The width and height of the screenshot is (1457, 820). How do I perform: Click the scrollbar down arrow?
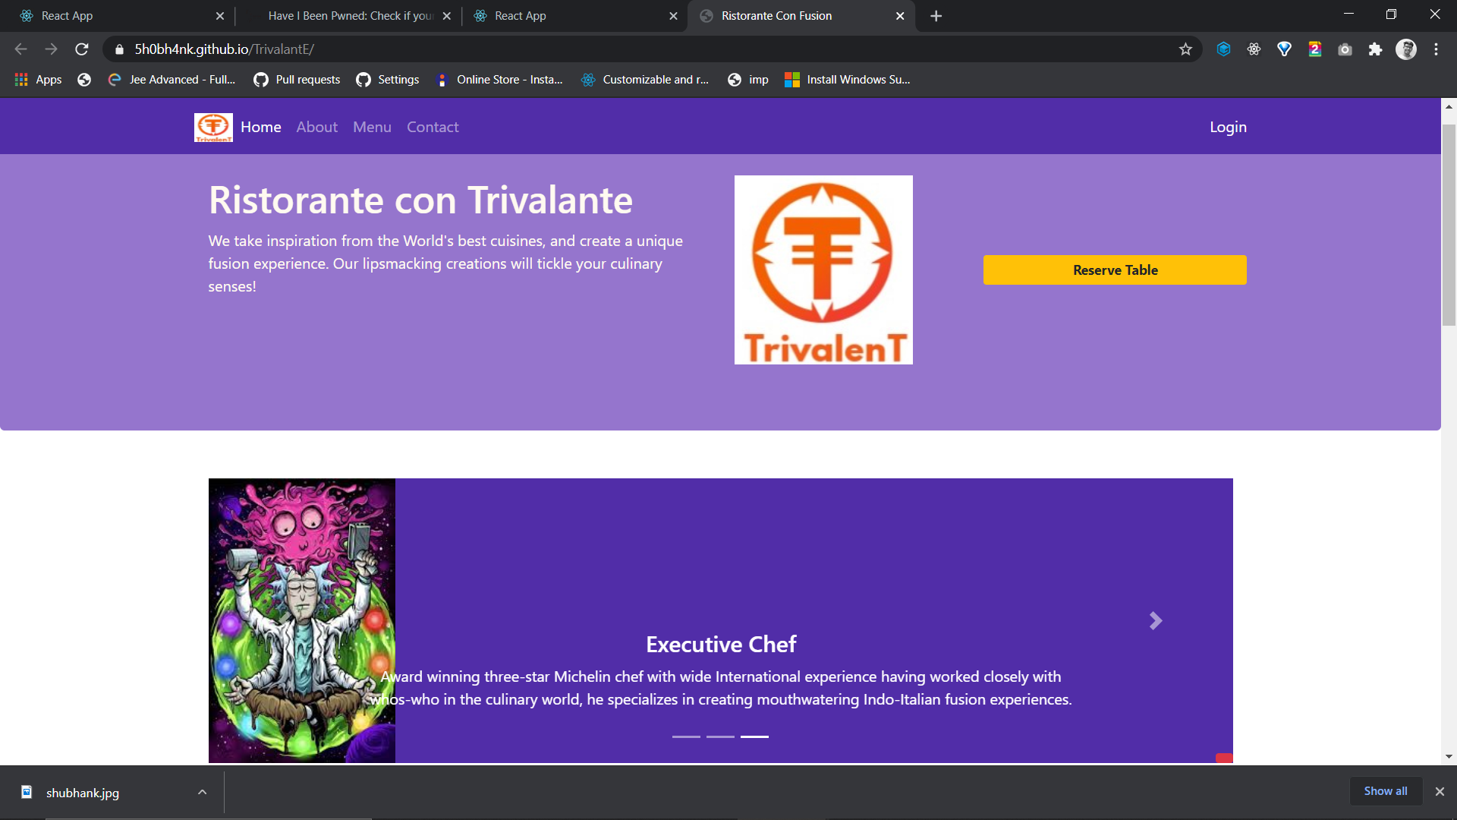coord(1449,756)
